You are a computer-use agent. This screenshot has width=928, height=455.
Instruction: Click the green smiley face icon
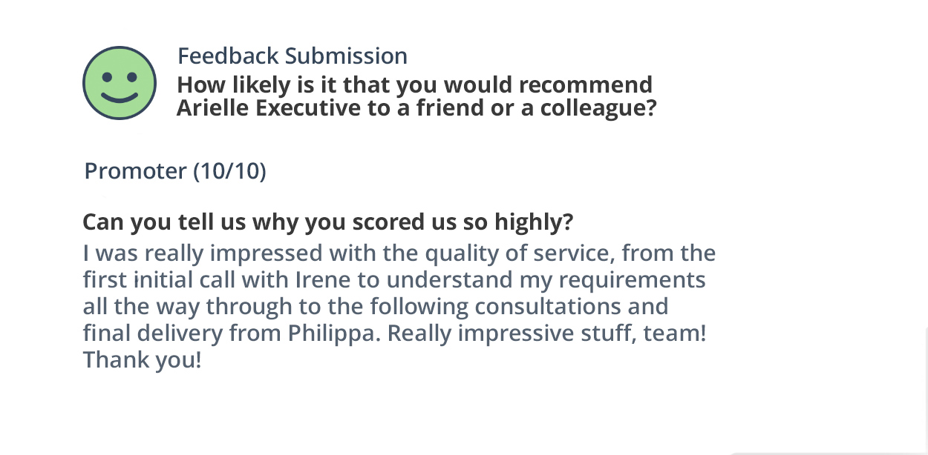pyautogui.click(x=120, y=83)
